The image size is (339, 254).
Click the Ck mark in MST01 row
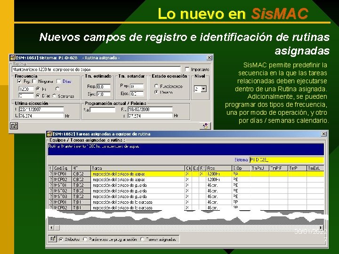click(187, 185)
